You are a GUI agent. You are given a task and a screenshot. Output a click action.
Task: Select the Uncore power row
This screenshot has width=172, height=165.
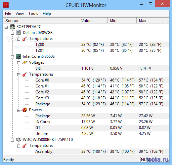(102, 134)
